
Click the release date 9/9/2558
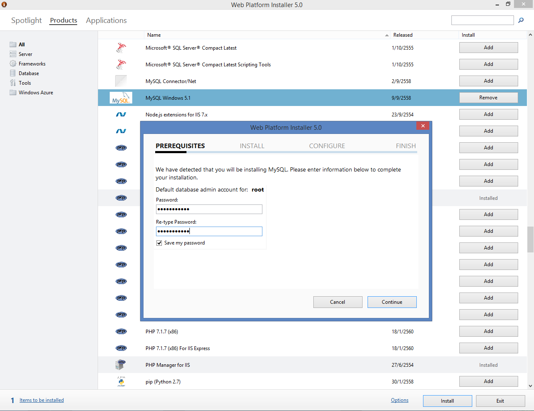point(401,98)
